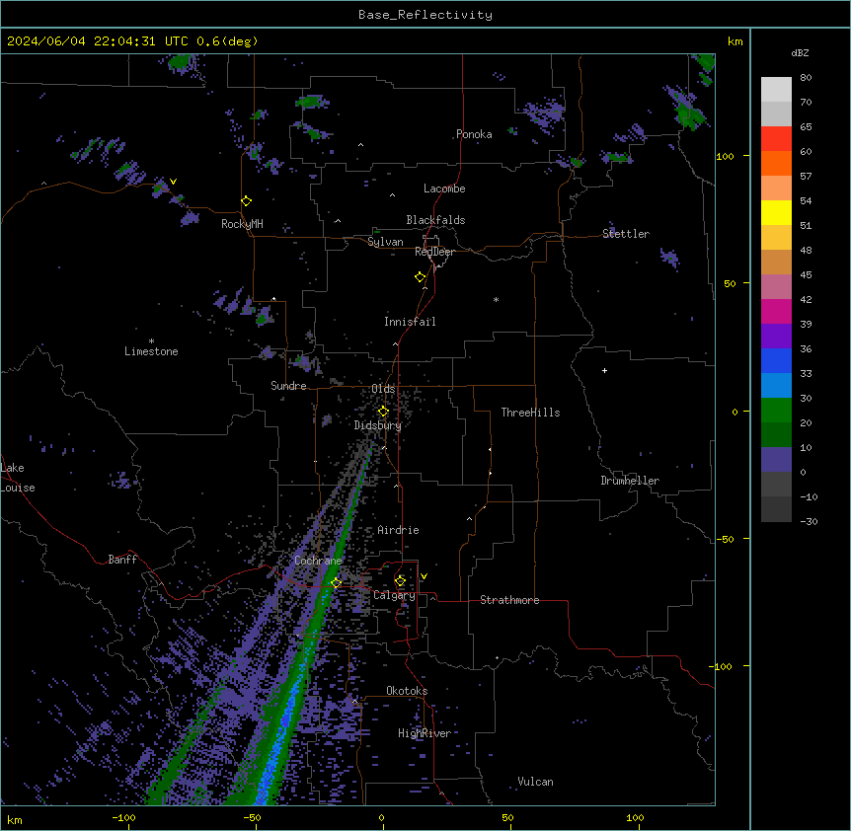Click the ThreeHills label
The width and height of the screenshot is (851, 831).
click(530, 413)
